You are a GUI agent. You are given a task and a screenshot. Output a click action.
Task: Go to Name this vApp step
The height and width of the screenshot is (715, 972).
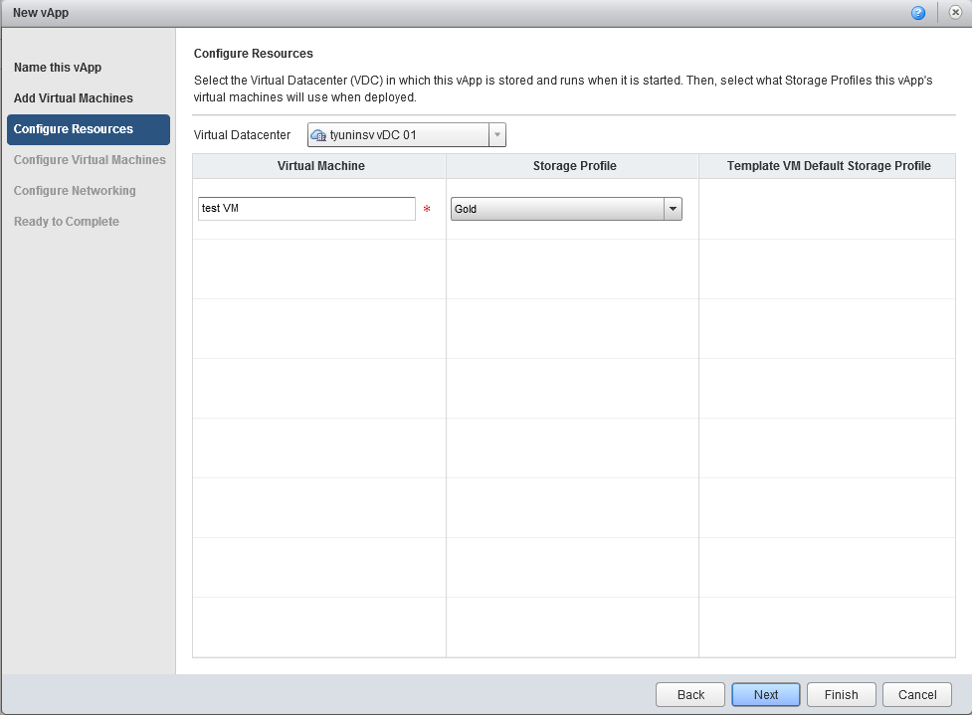(58, 68)
